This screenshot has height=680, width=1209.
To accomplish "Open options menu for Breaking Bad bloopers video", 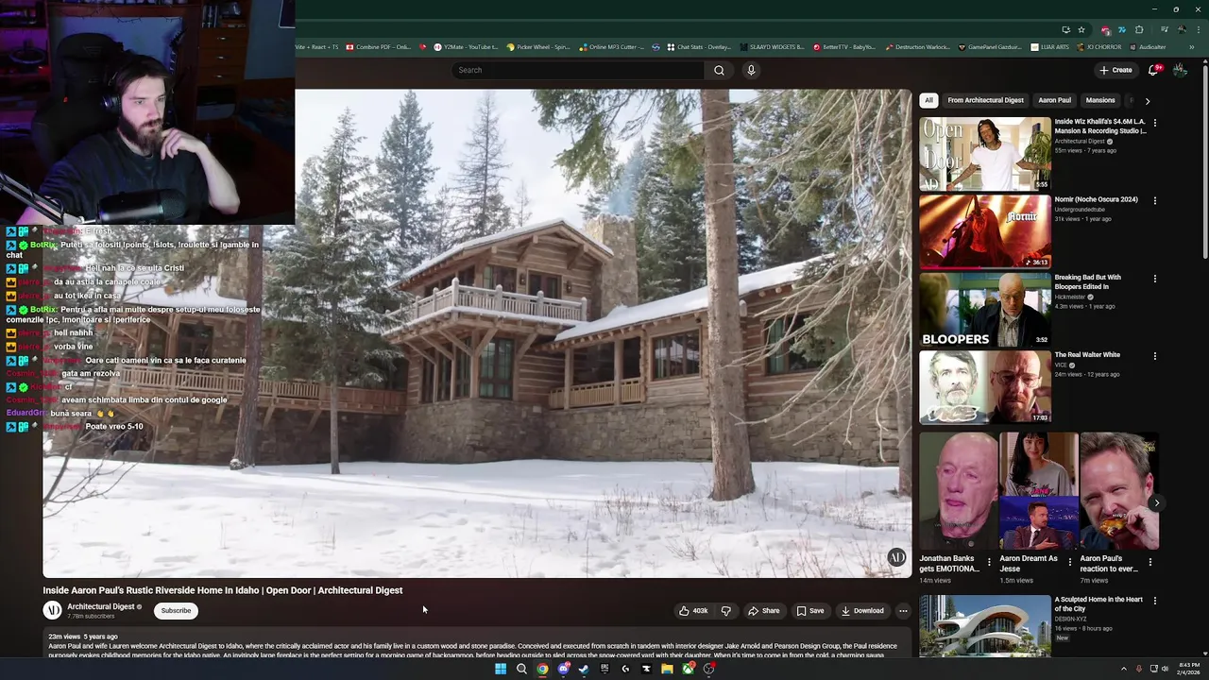I will pyautogui.click(x=1154, y=279).
